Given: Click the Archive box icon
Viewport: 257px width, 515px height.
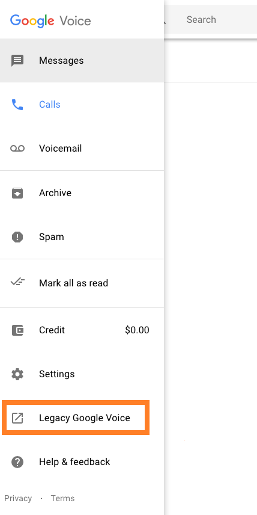Looking at the screenshot, I should pos(17,193).
